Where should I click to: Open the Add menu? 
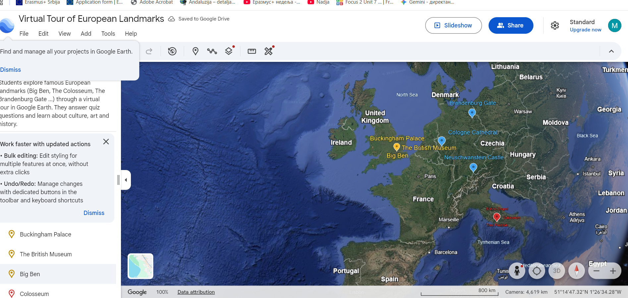pos(86,34)
